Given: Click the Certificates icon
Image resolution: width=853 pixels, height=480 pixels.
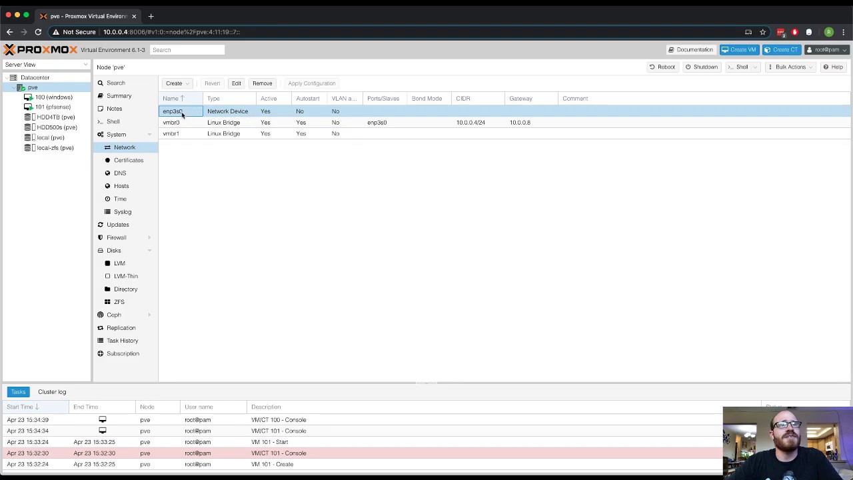Looking at the screenshot, I should click(x=107, y=160).
